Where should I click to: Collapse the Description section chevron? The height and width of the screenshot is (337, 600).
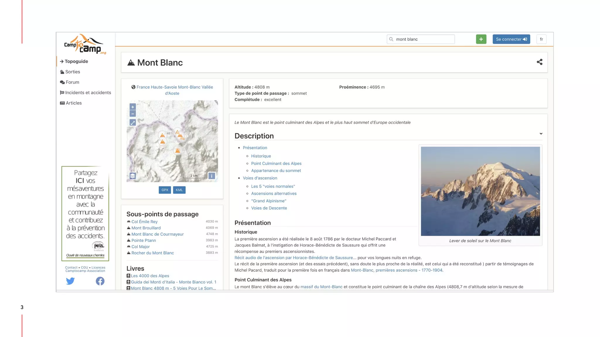541,134
